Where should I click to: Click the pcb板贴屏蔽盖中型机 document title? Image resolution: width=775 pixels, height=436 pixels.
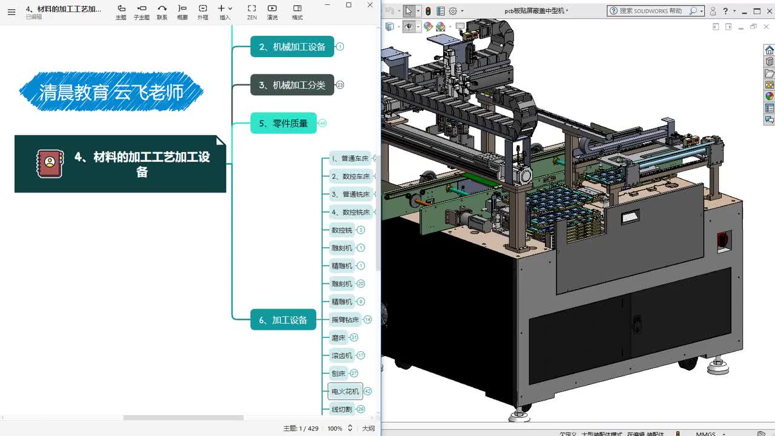(x=536, y=11)
